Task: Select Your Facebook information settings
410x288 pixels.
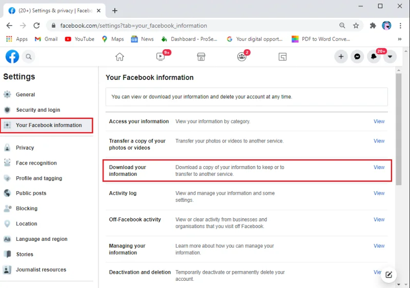Action: (47, 125)
